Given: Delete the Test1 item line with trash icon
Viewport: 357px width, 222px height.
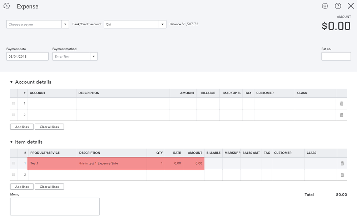Looking at the screenshot, I should click(x=342, y=163).
